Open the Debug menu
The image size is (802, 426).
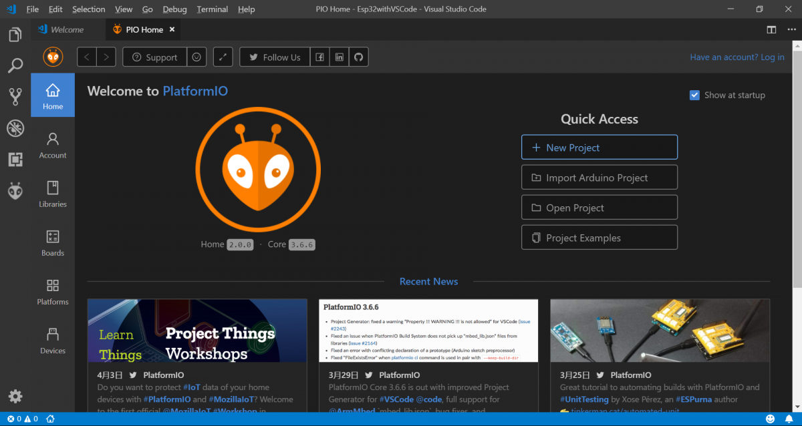(x=175, y=9)
